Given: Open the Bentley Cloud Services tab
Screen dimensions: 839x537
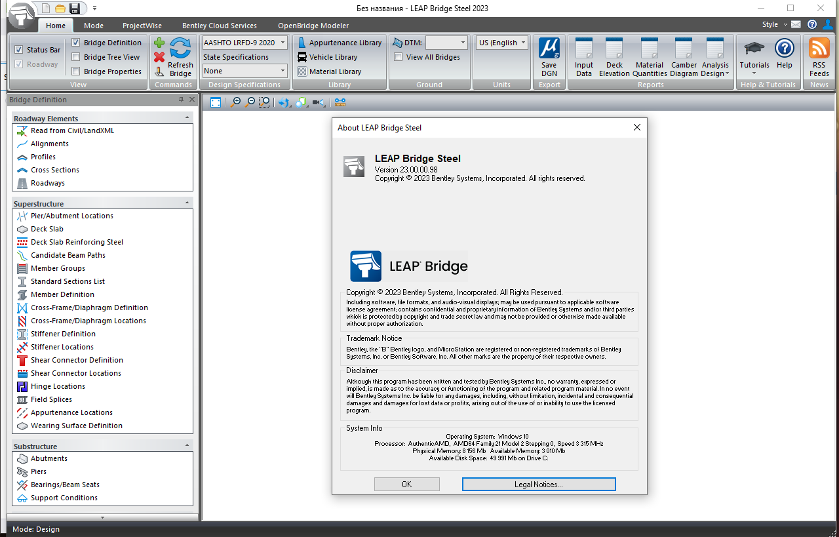Looking at the screenshot, I should pos(220,26).
